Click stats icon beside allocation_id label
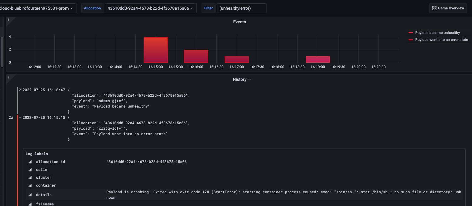The width and height of the screenshot is (472, 206). pyautogui.click(x=30, y=162)
